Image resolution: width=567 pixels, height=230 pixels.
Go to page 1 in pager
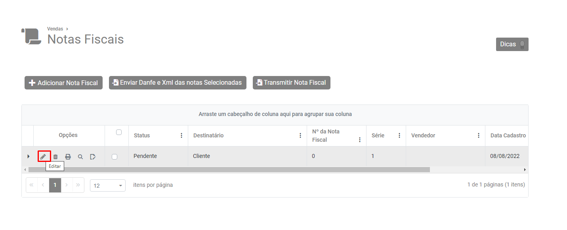click(55, 185)
